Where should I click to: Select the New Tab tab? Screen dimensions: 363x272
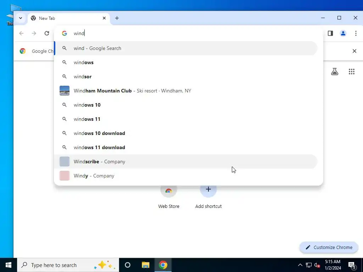(x=69, y=18)
